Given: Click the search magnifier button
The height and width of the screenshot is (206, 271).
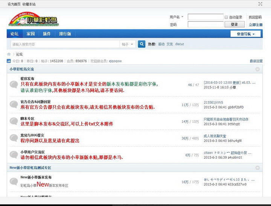Looking at the screenshot, I should [142, 44].
